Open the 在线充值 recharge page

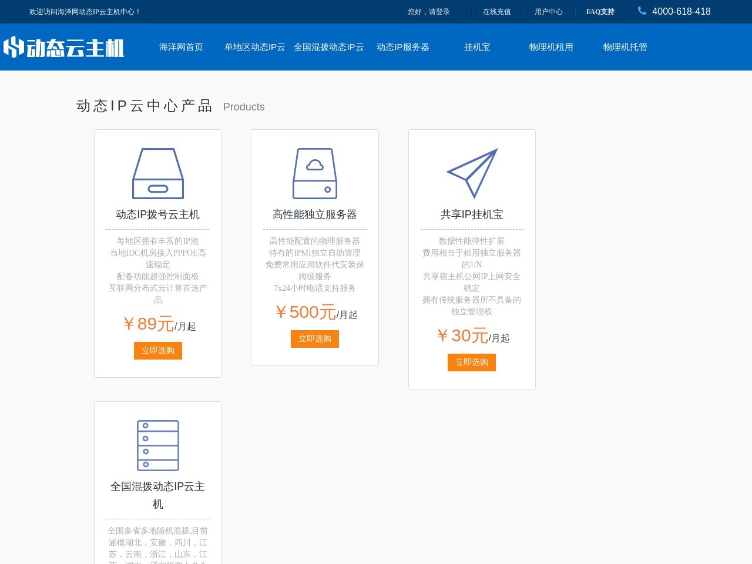(496, 11)
